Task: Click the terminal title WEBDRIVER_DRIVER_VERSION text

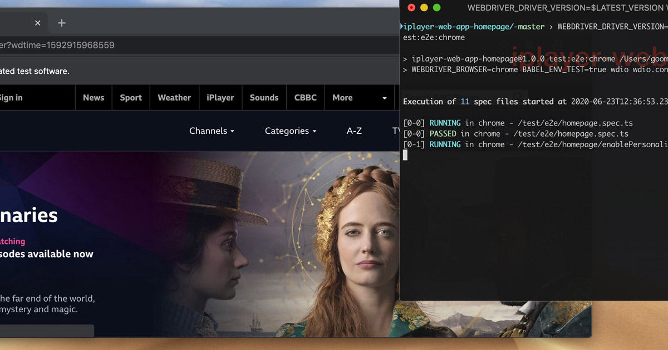Action: [567, 8]
